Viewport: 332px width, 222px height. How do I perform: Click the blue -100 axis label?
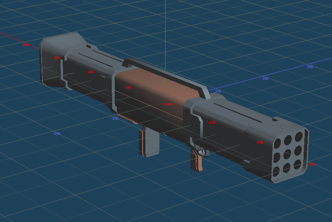point(115,118)
